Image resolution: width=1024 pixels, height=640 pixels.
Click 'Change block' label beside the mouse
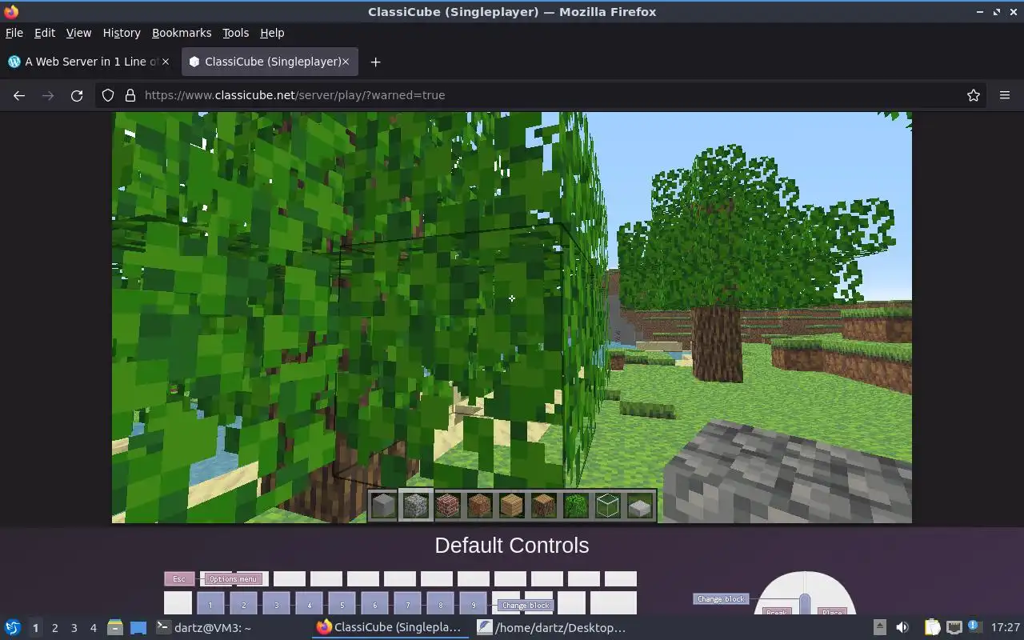721,598
